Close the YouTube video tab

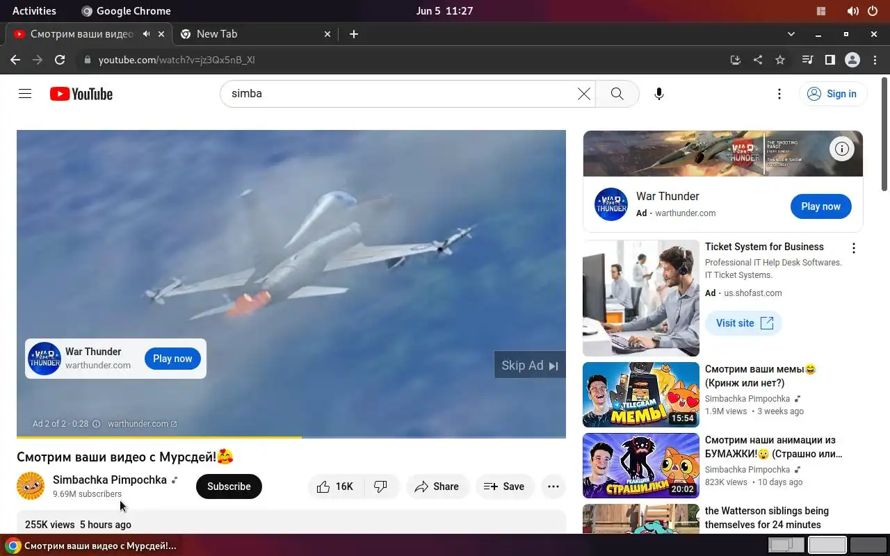coord(161,34)
